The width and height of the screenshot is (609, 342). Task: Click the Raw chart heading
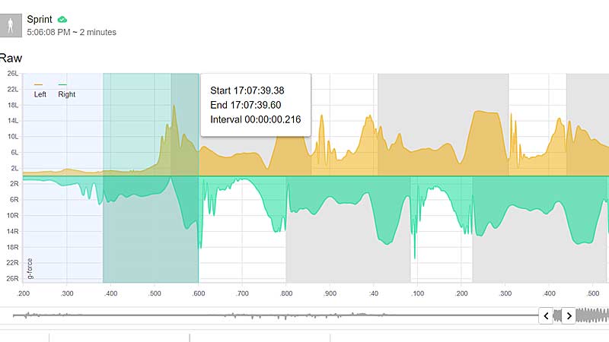pos(11,59)
